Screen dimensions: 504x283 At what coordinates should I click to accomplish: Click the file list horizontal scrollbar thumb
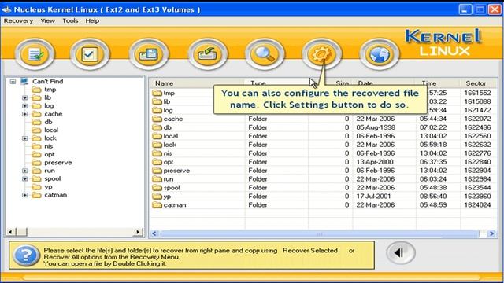pos(320,233)
